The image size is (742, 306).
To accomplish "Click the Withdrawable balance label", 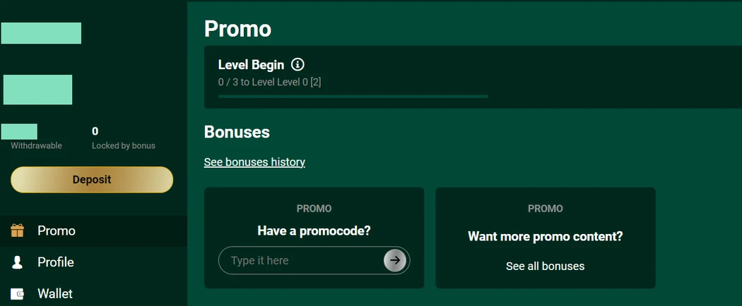I will tap(36, 146).
